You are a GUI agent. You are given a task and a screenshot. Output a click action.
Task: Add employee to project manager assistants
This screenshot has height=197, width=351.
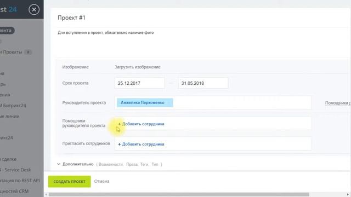click(143, 124)
